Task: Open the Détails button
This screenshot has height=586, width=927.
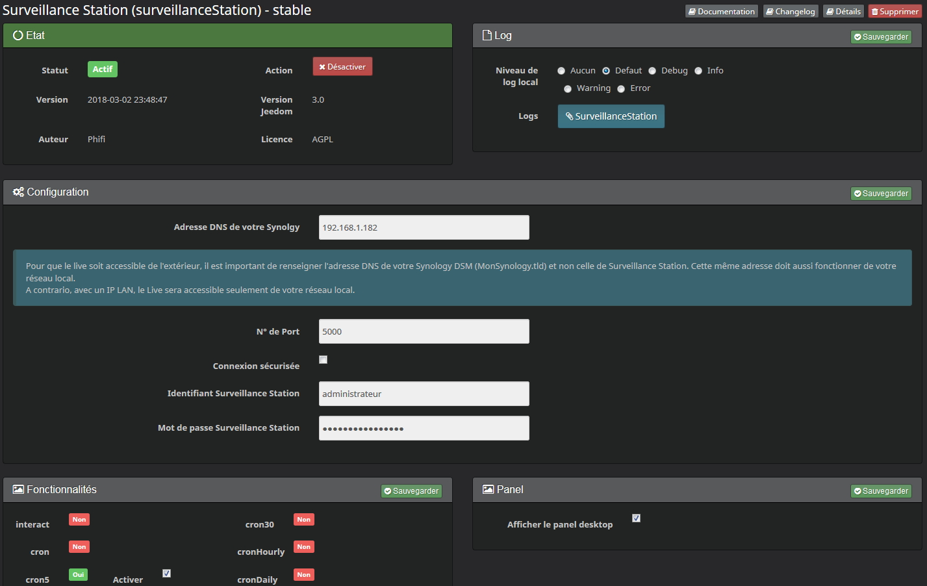Action: tap(843, 12)
